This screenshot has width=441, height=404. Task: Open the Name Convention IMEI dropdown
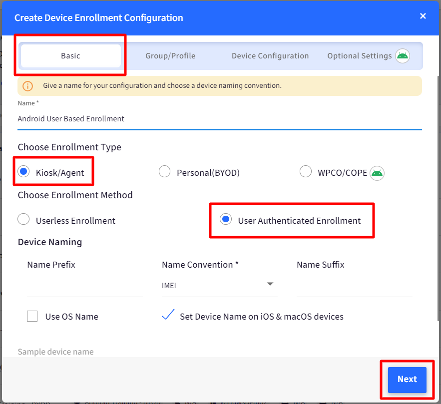coord(220,286)
